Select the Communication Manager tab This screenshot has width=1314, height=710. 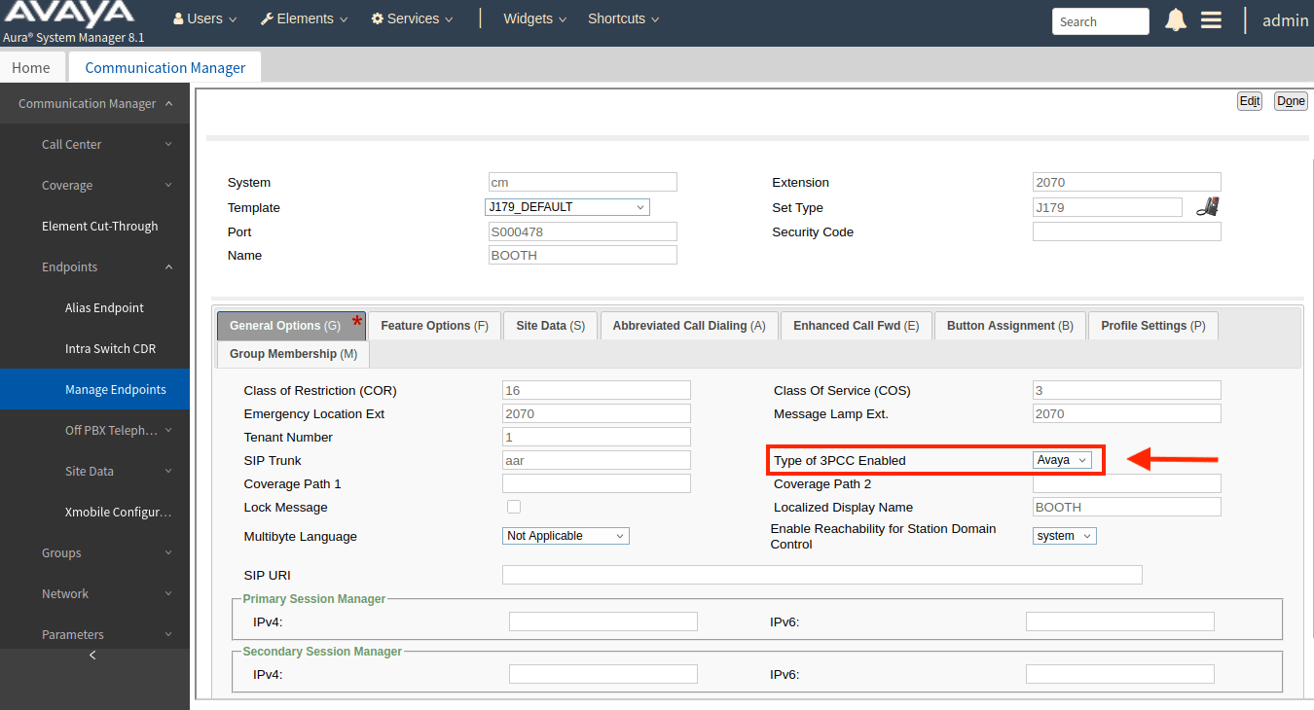click(x=165, y=67)
